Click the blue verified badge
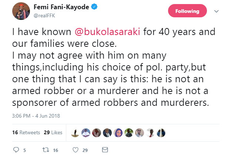 coord(91,7)
